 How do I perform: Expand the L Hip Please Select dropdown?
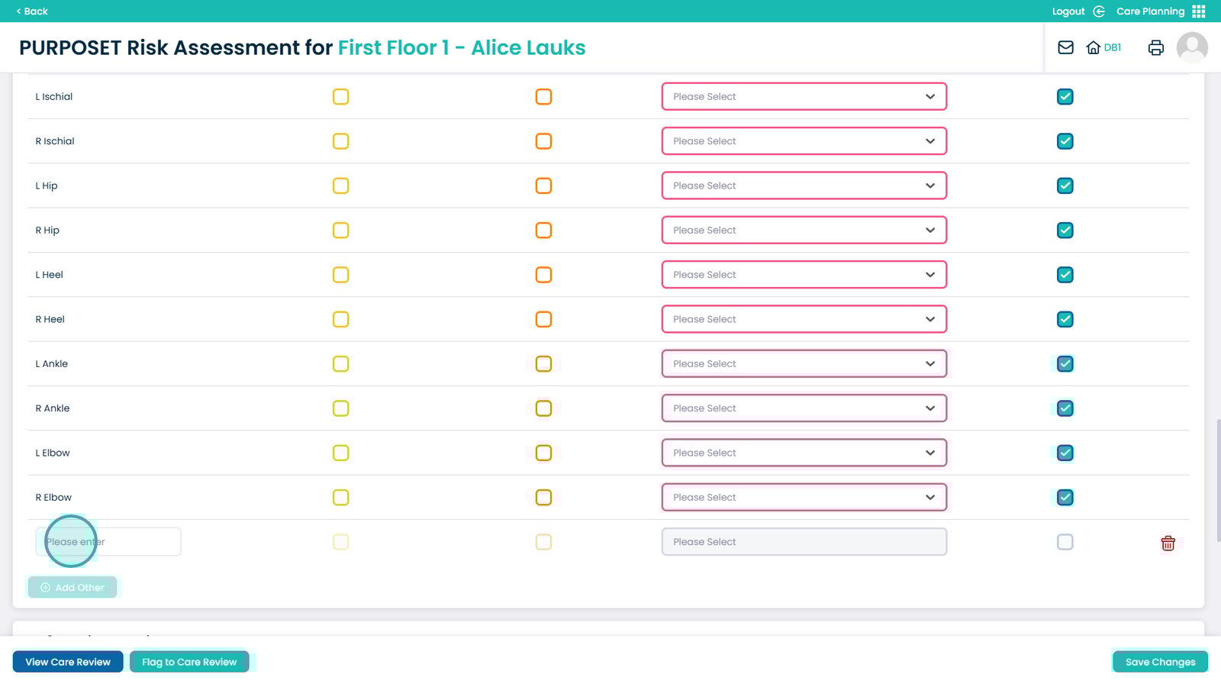coord(804,185)
